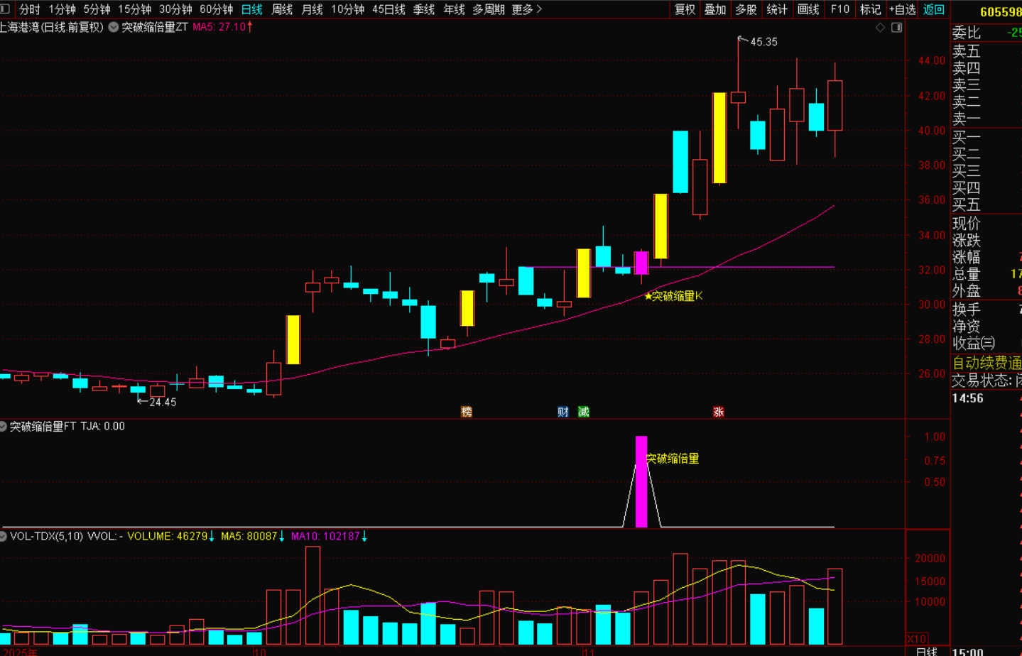Click the small square icon at top-left corner
This screenshot has height=656, width=1022.
6,9
